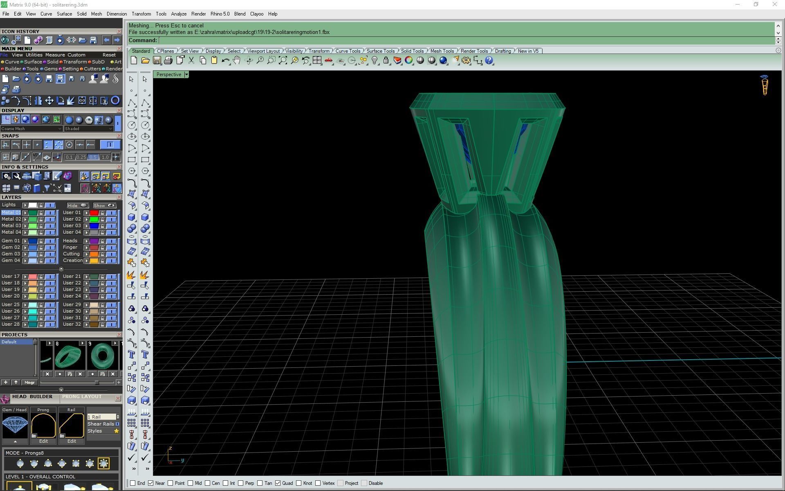Click the Edit button under Rail

pyautogui.click(x=72, y=441)
